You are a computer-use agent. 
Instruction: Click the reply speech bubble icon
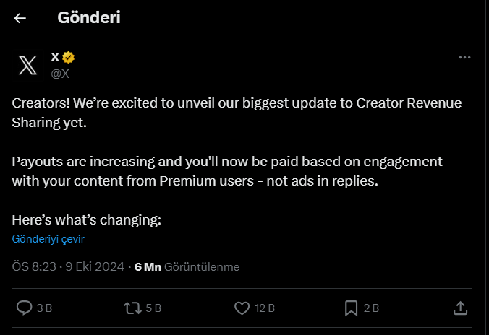pos(24,308)
